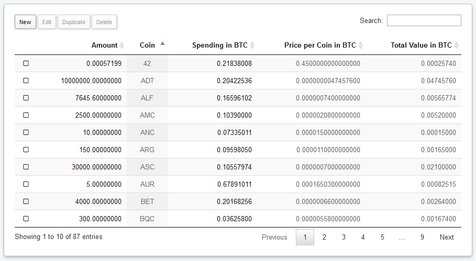The height and width of the screenshot is (261, 476).
Task: Open page 5 in pagination
Action: (x=382, y=237)
